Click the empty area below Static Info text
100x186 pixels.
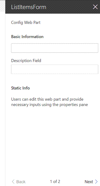tap(53, 142)
